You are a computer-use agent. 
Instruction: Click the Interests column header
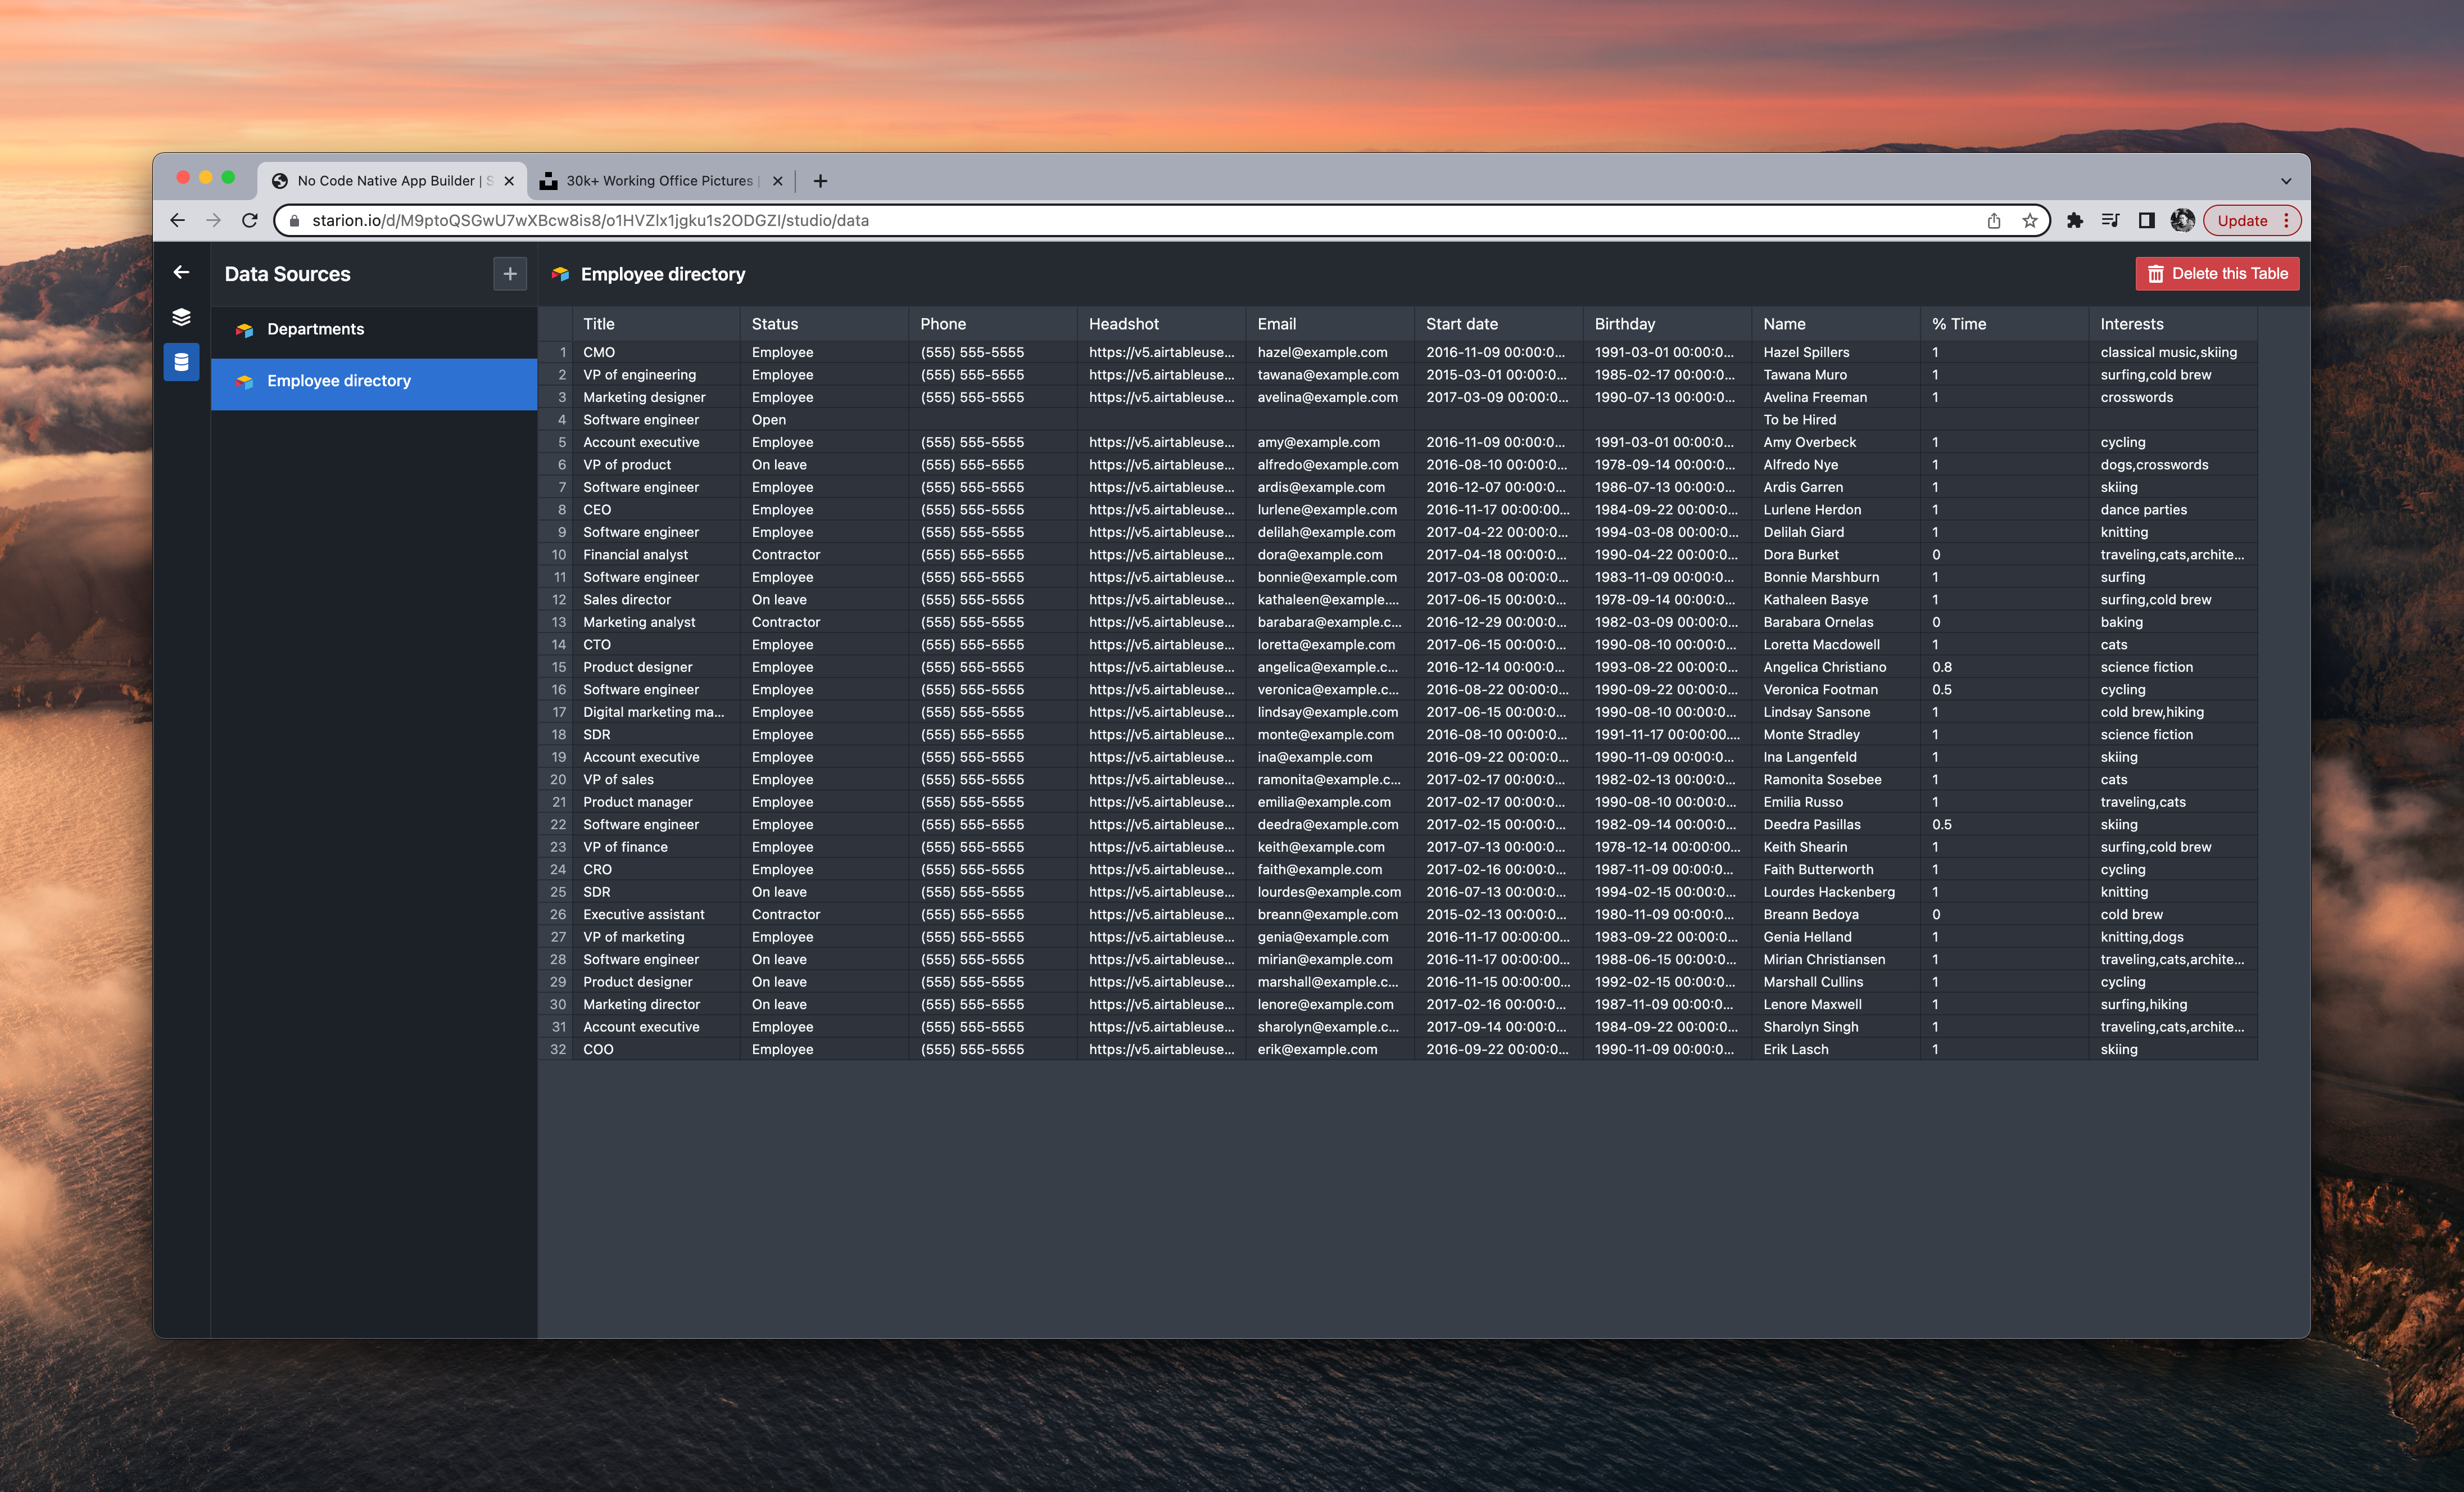2173,324
